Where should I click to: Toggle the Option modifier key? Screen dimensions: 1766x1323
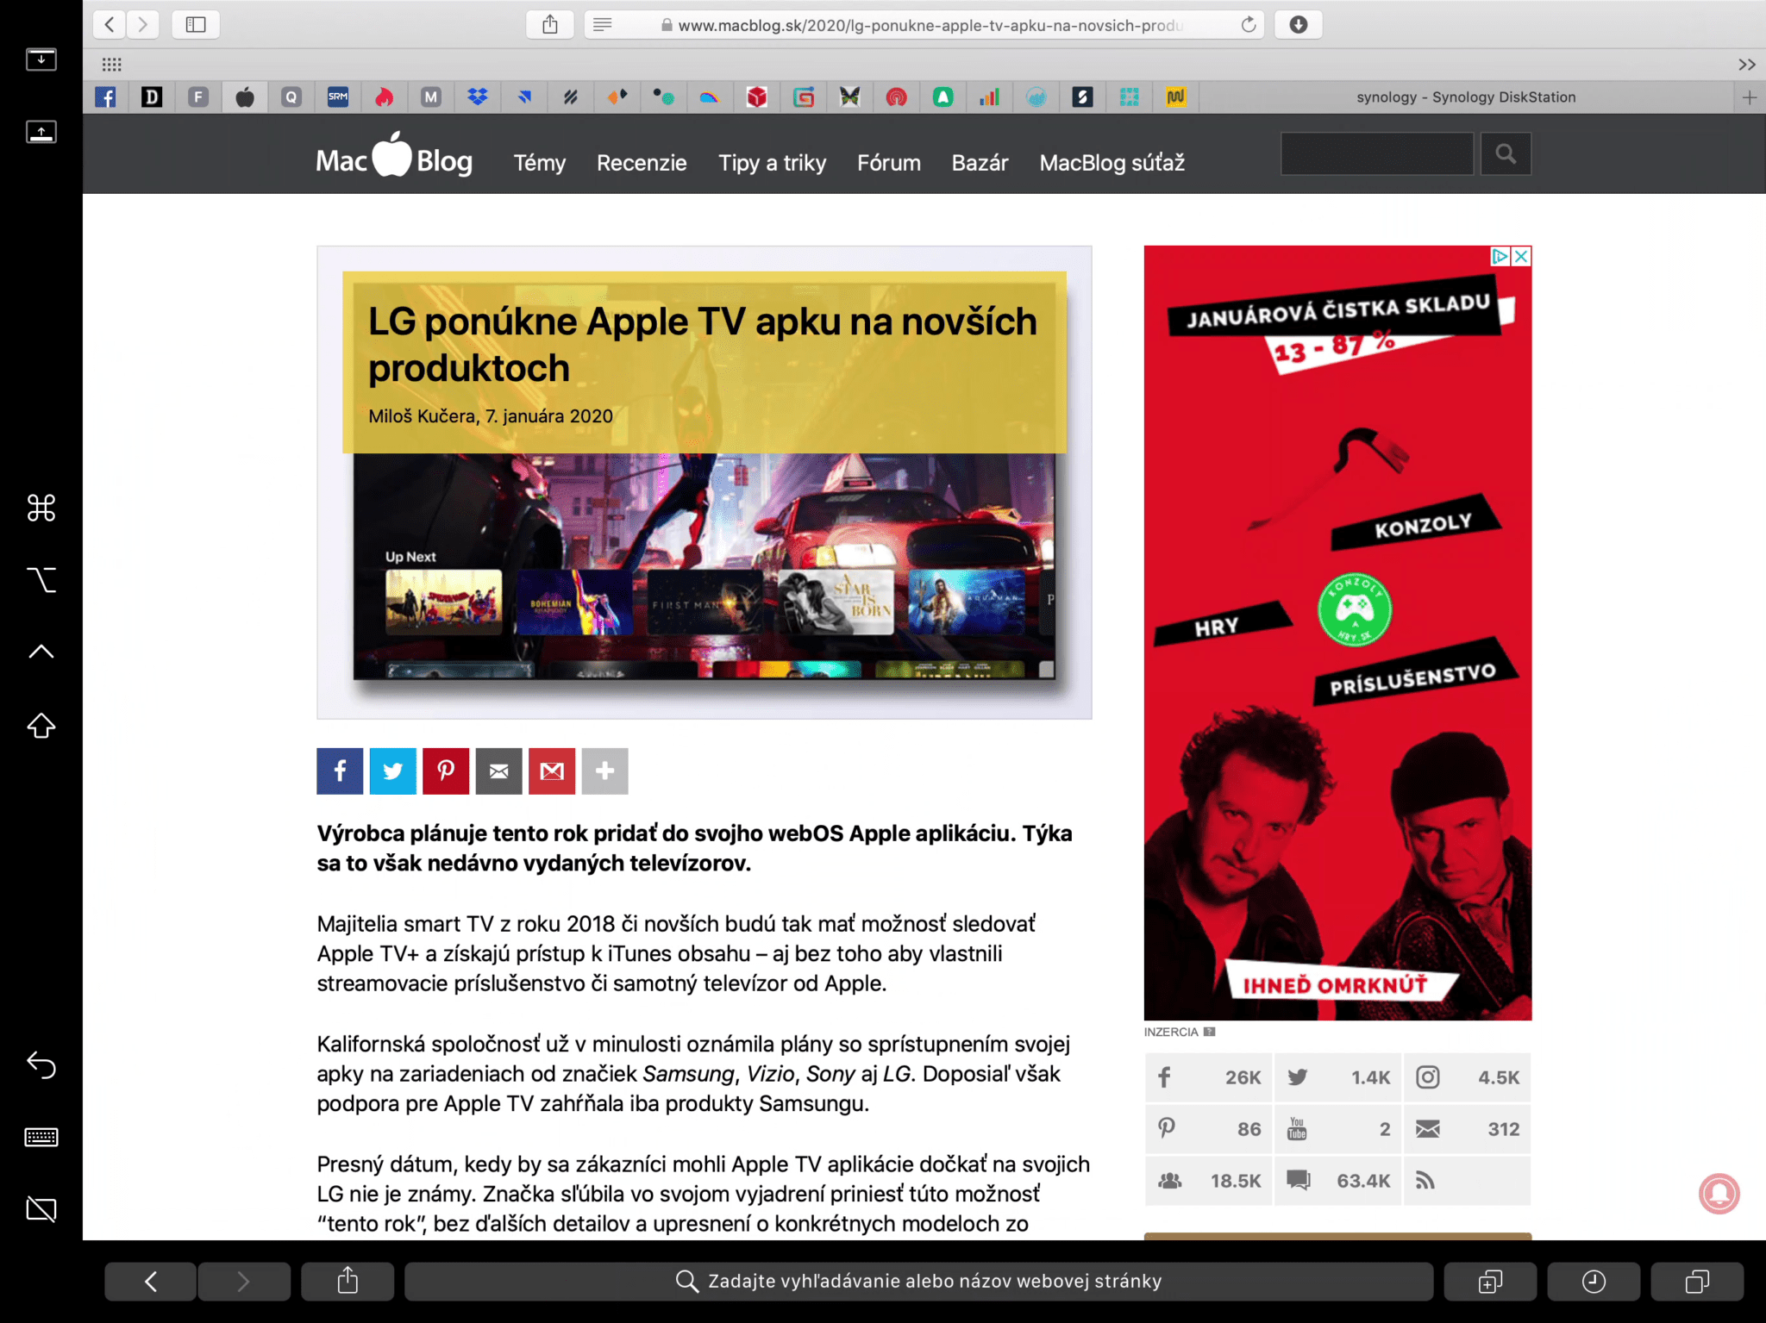(x=41, y=580)
